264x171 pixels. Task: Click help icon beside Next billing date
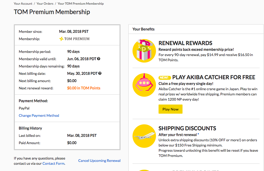point(100,73)
